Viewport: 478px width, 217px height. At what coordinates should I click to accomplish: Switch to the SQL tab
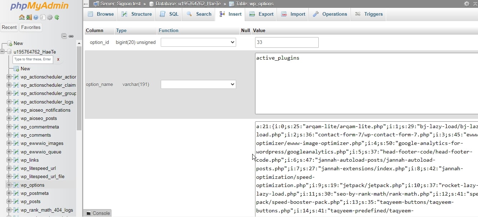coord(169,14)
